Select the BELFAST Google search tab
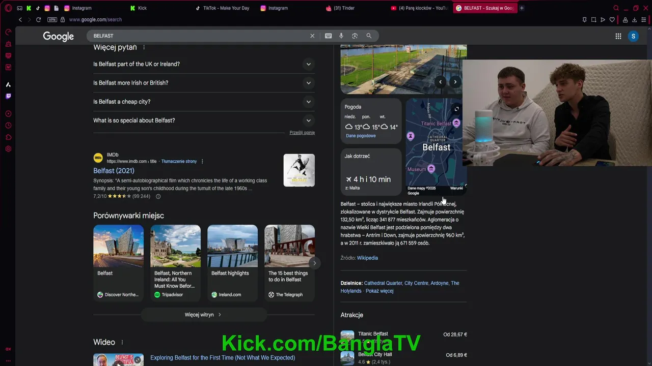 click(484, 8)
